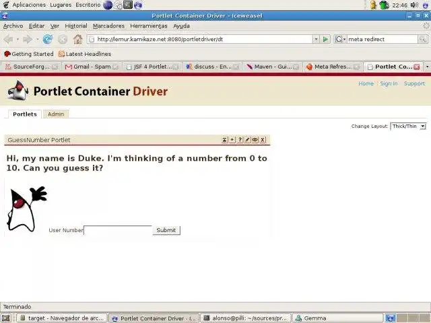
Task: Click the browser Forward arrow button
Action: (28, 39)
